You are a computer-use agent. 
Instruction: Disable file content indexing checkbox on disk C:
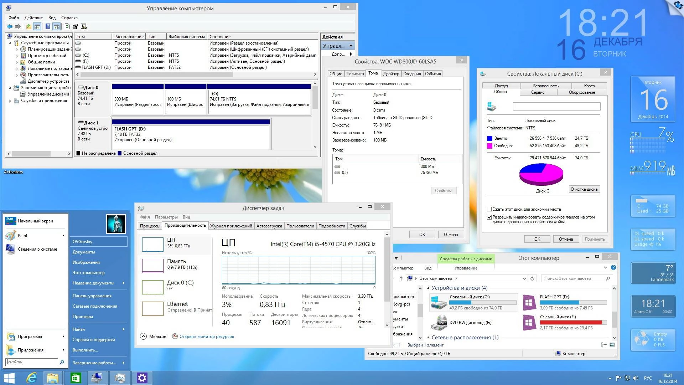489,217
